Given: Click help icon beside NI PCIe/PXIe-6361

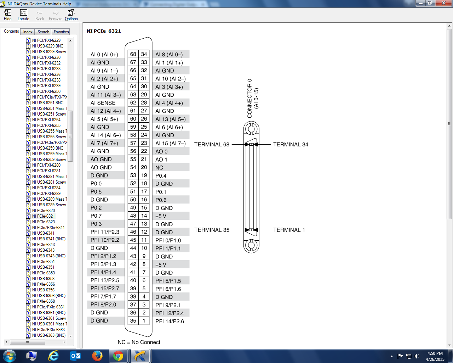Looking at the screenshot, I should pos(28,307).
